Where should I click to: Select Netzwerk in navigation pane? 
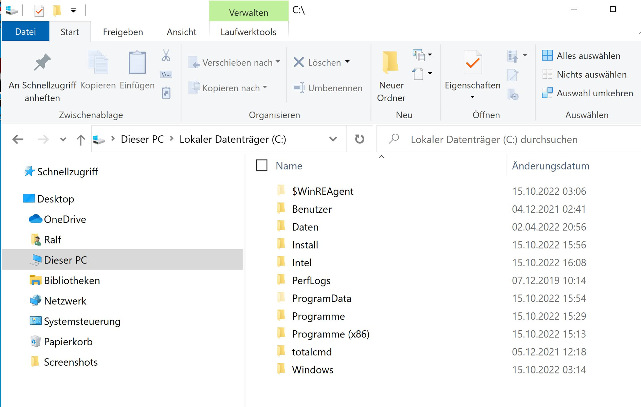coord(65,301)
